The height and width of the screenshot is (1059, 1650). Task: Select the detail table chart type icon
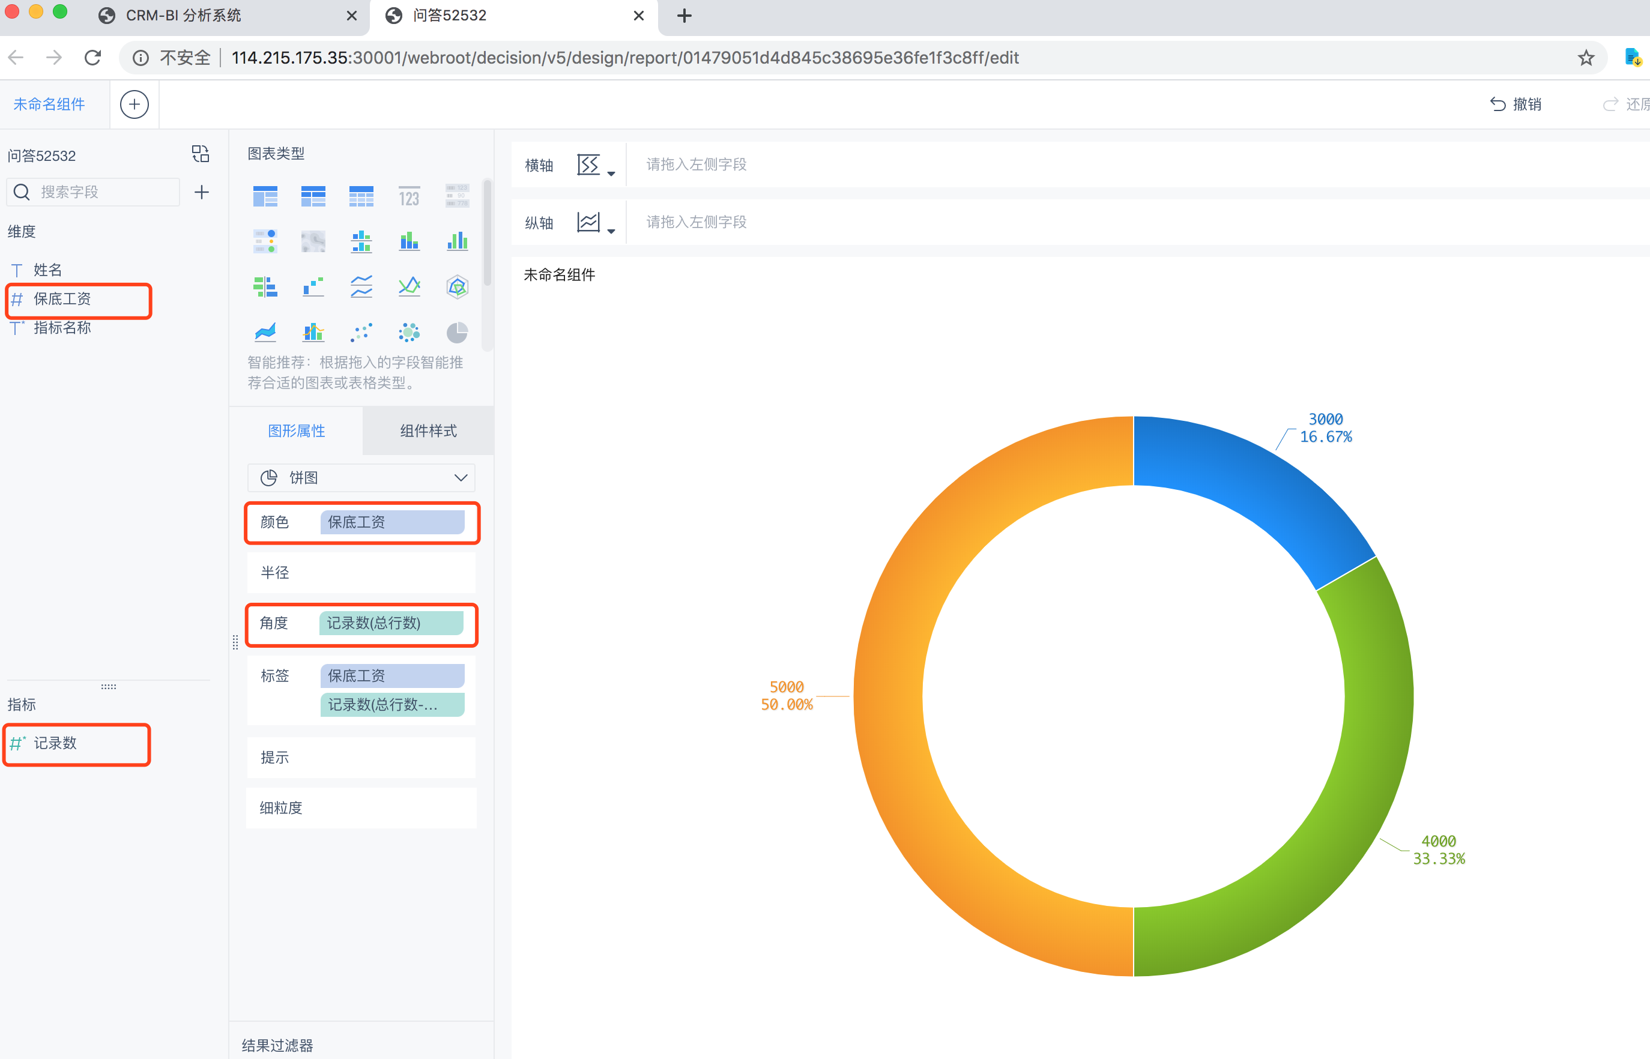coord(361,197)
